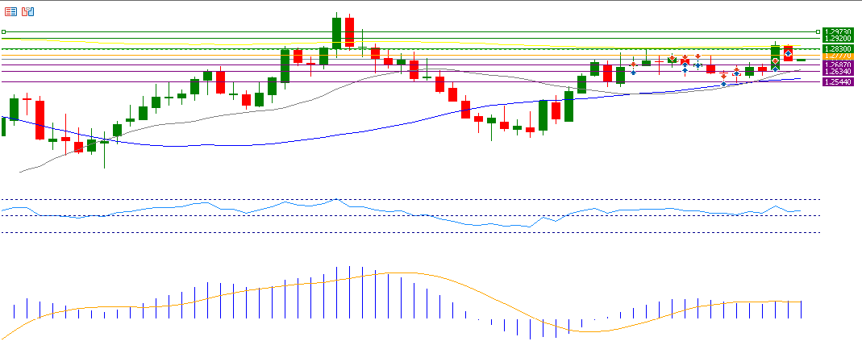Viewport: 862px width, 362px height.
Task: Select the 1.28300 price level label
Action: (839, 49)
